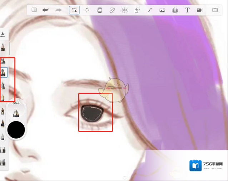Viewport: 228px width, 181px height.
Task: Toggle the symmetry tool
Action: click(124, 10)
